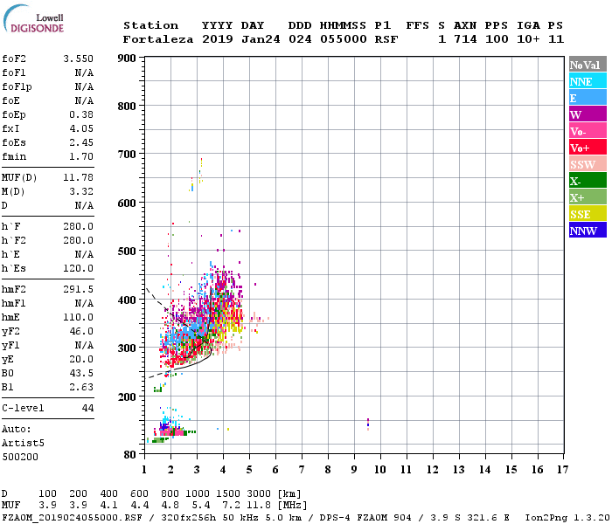Click the isolated echo near 9.5 MHz
The width and height of the screenshot is (612, 524).
click(x=368, y=424)
